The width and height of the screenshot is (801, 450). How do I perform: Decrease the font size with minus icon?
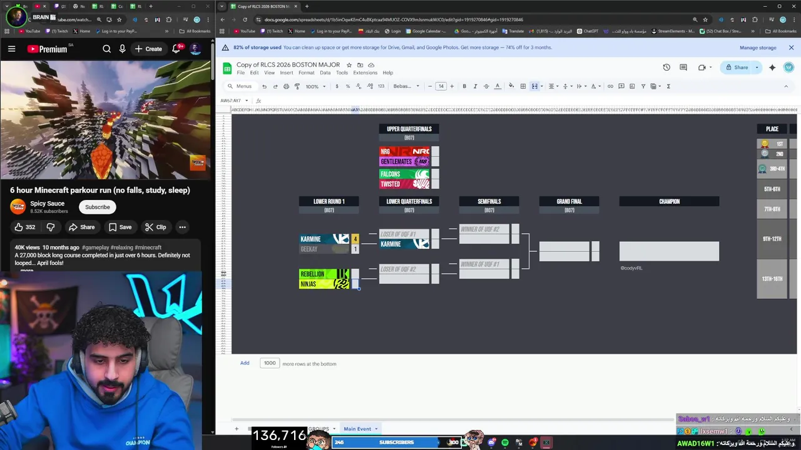[430, 86]
